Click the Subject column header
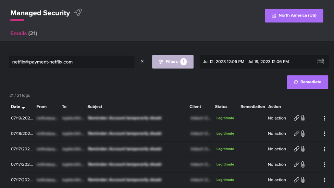334x188 pixels. [95, 106]
